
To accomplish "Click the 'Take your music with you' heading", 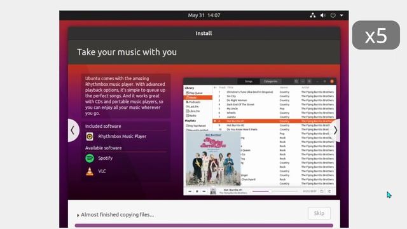I will pyautogui.click(x=127, y=52).
